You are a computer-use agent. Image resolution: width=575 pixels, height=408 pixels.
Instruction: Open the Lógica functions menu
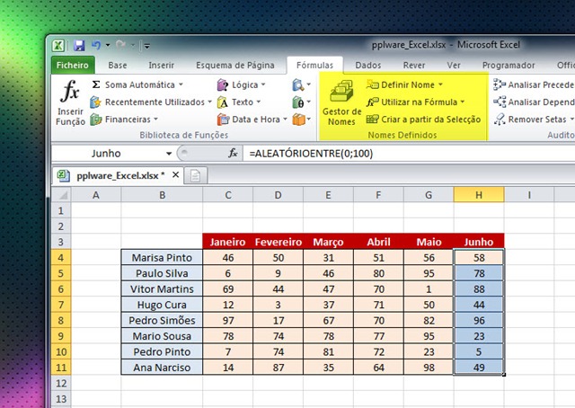pos(242,84)
